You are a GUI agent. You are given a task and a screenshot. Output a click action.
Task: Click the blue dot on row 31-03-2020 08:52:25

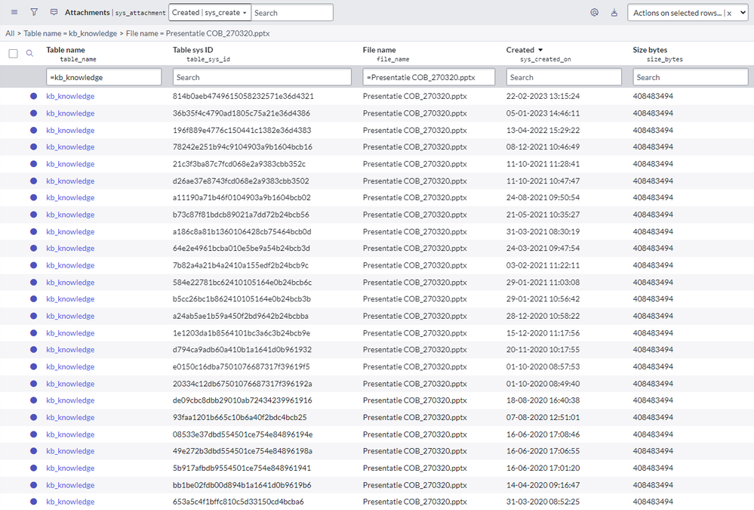coord(34,502)
